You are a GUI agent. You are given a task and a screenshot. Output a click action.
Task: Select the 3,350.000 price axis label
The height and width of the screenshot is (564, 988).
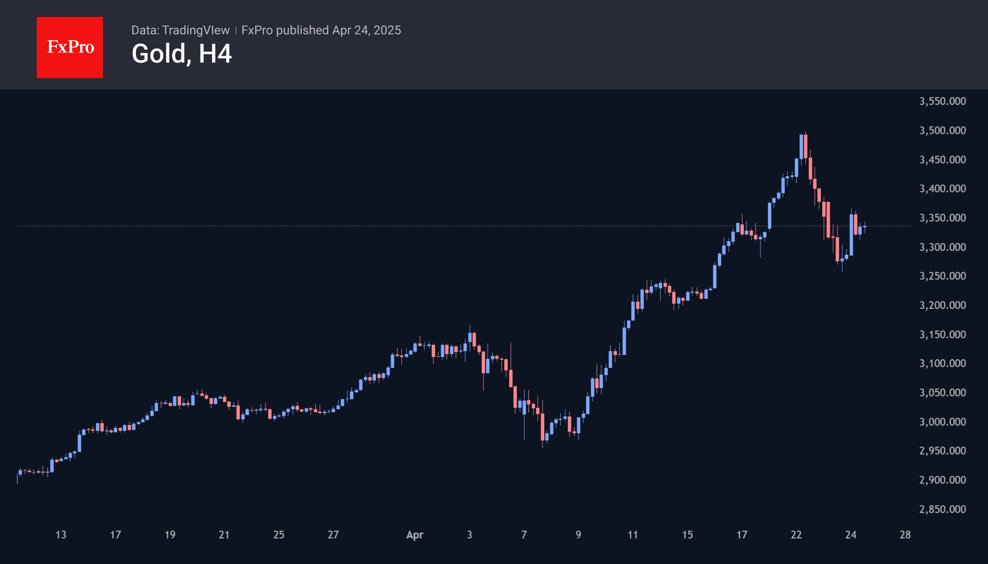(942, 218)
